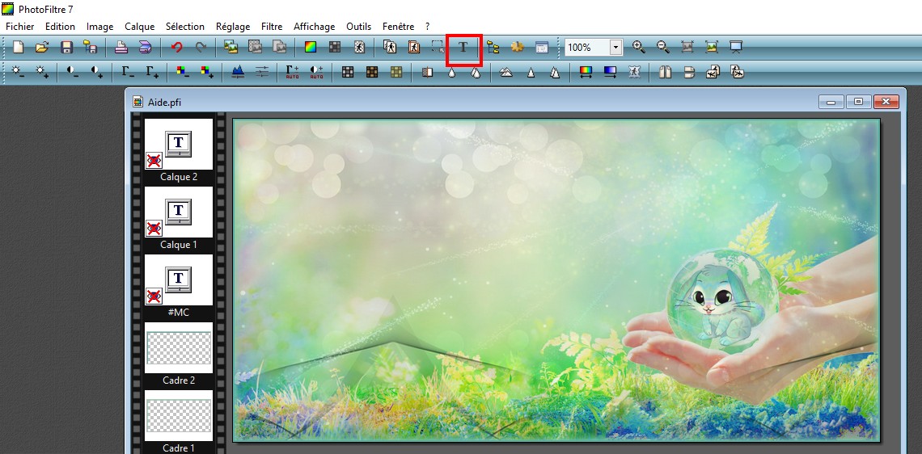Open the Filtre menu
The height and width of the screenshot is (454, 922).
tap(272, 27)
